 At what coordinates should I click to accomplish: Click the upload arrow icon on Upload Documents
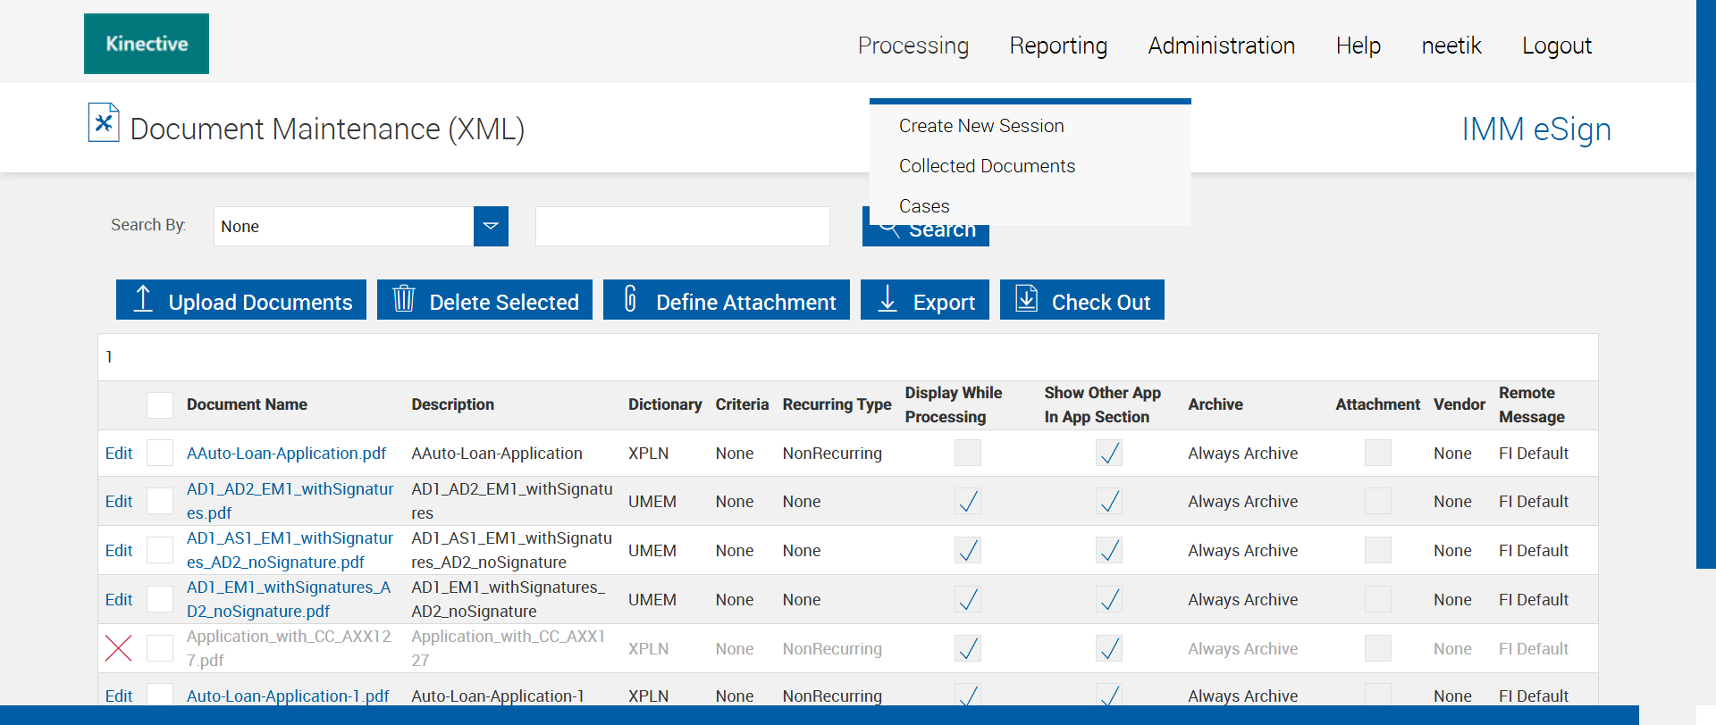[x=143, y=299]
